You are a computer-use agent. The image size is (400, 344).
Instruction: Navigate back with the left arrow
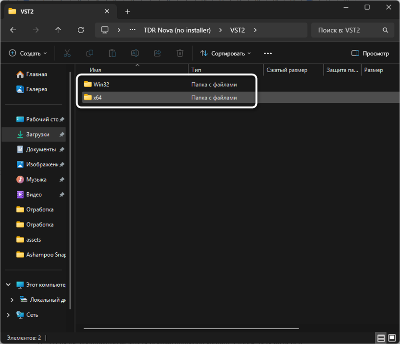point(13,30)
